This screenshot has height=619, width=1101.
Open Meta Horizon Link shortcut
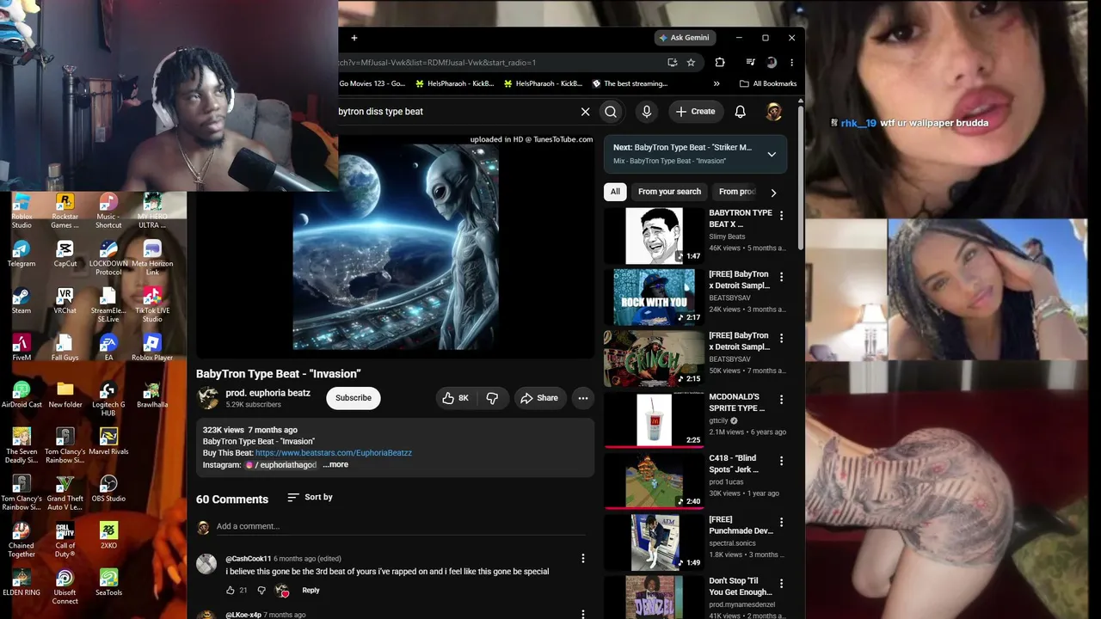[x=152, y=259]
